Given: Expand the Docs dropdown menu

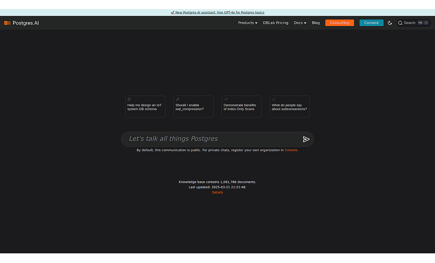Looking at the screenshot, I should click(x=300, y=23).
